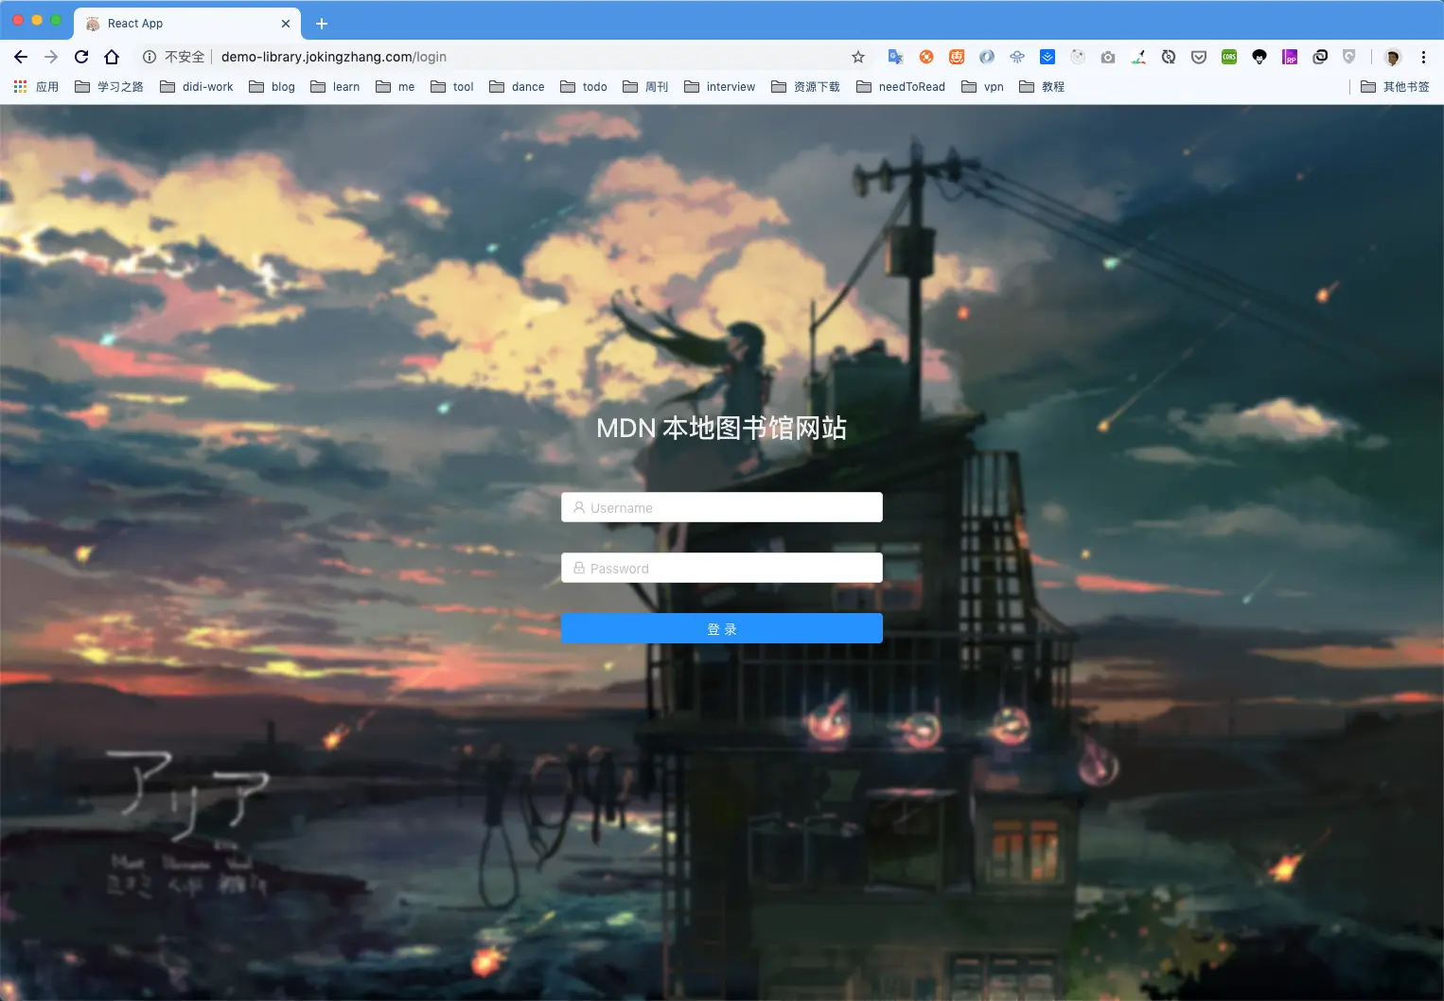This screenshot has width=1444, height=1001.
Task: Open the todo bookmark folder
Action: [583, 86]
